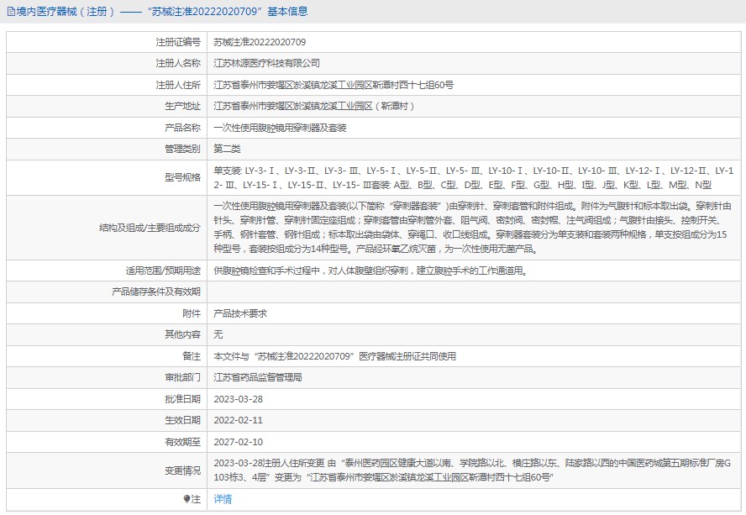Viewport: 746px width, 515px height.
Task: Click the approval date 2023-03-28
Action: (239, 399)
